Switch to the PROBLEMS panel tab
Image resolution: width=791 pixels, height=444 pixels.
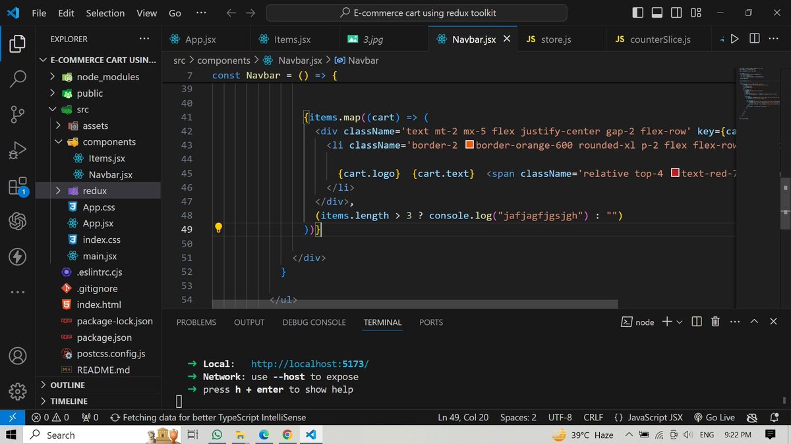point(196,322)
